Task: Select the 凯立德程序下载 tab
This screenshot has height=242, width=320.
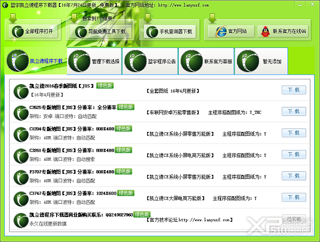Action: pos(36,61)
